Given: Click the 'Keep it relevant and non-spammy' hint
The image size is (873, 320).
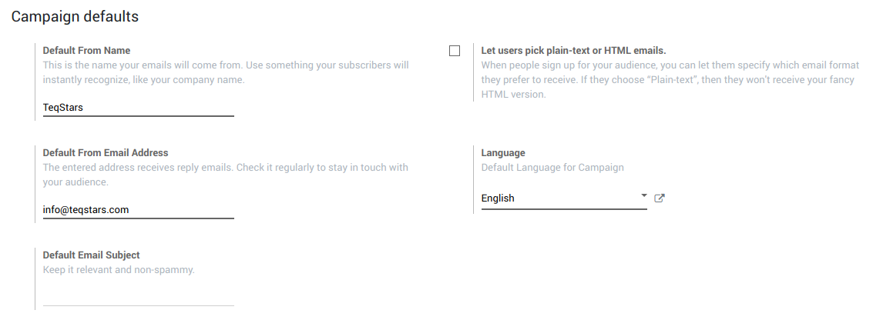Looking at the screenshot, I should coord(119,270).
